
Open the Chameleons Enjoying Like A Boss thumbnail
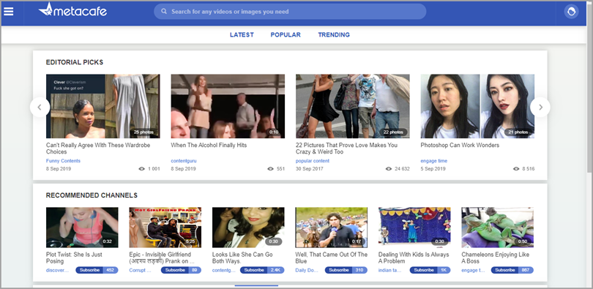[497, 228]
